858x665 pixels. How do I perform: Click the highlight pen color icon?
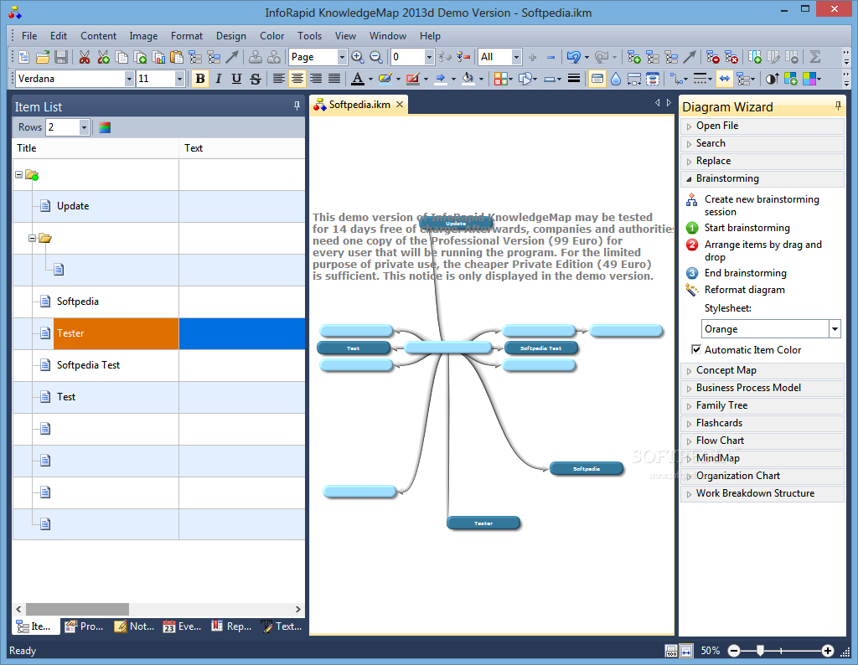(385, 79)
